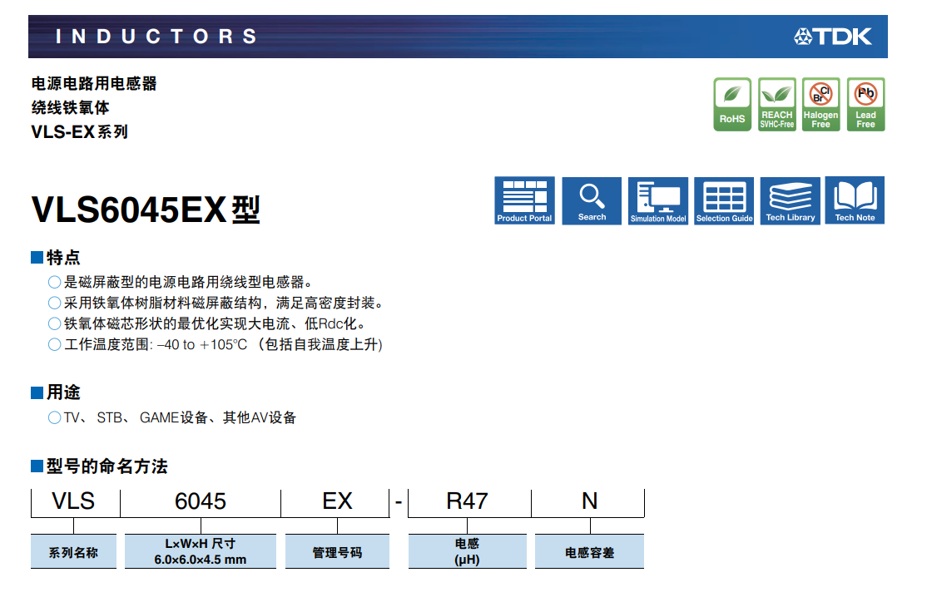Click the N part-number segment

pos(589,501)
